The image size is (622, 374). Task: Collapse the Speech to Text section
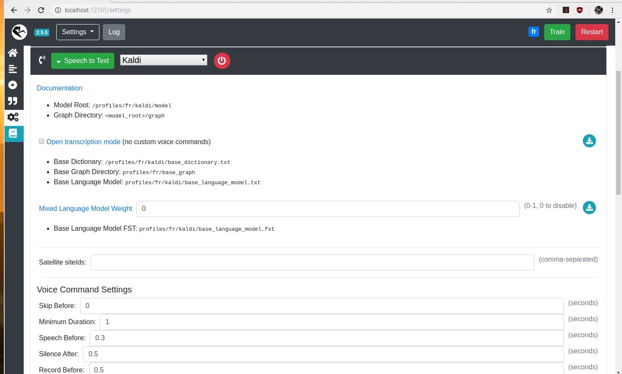click(83, 61)
